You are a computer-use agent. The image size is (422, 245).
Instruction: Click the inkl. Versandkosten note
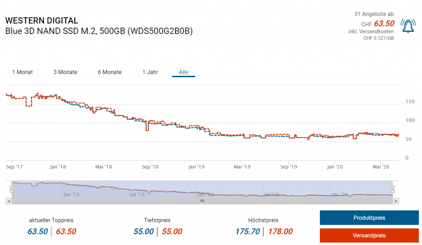[371, 31]
